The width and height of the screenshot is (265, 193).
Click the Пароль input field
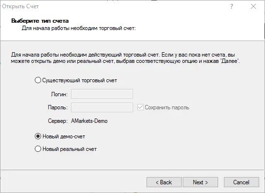[102, 107]
